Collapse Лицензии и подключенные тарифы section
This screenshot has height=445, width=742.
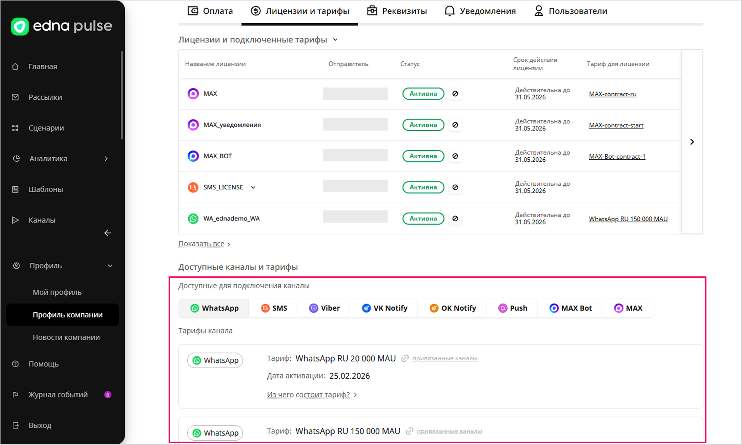[x=335, y=40]
